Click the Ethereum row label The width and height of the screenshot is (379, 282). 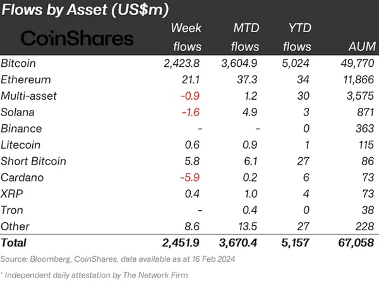(x=25, y=79)
